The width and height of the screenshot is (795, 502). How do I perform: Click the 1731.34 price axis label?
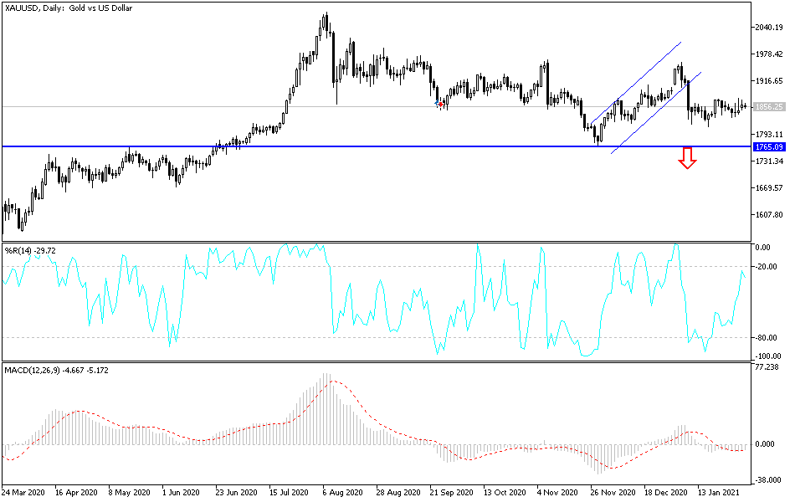tap(768, 161)
